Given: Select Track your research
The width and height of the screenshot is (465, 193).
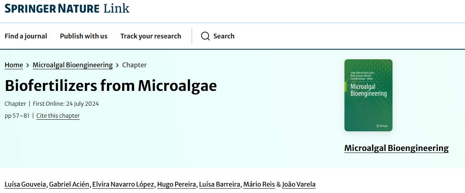Looking at the screenshot, I should point(151,36).
